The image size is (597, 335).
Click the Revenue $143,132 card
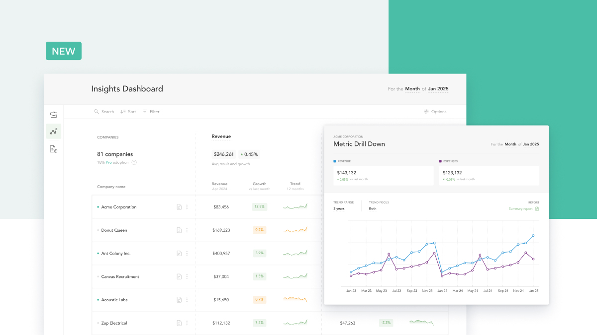click(x=384, y=176)
